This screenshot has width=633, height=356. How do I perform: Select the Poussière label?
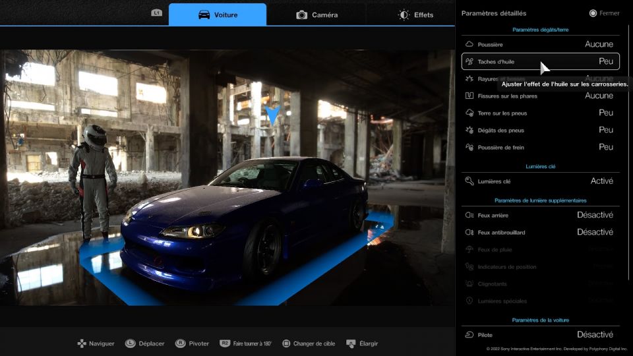click(490, 44)
